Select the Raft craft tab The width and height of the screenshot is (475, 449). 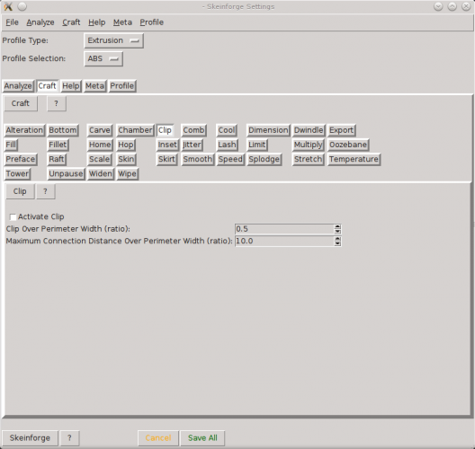coord(57,159)
